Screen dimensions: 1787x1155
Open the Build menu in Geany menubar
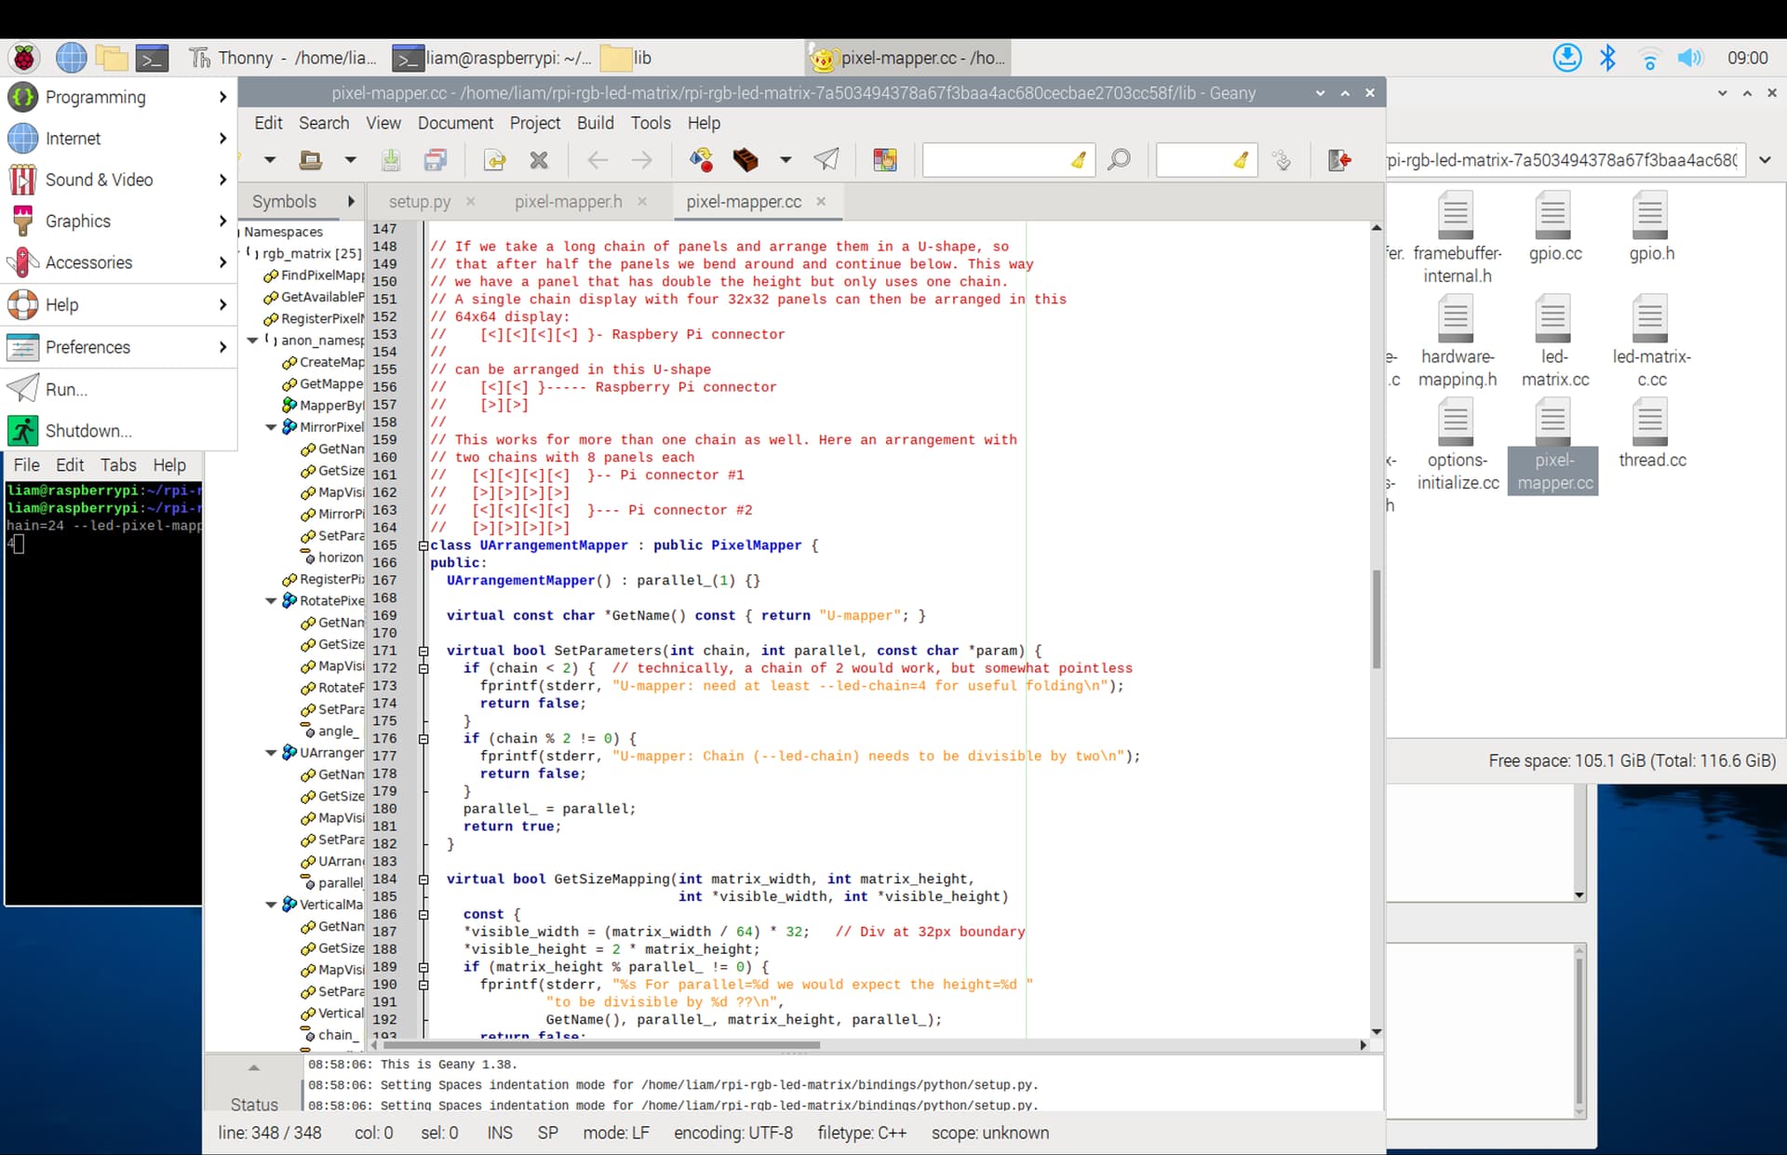pyautogui.click(x=595, y=123)
